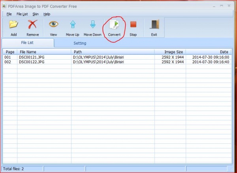Select file DSC00122.JPG

tap(32, 62)
